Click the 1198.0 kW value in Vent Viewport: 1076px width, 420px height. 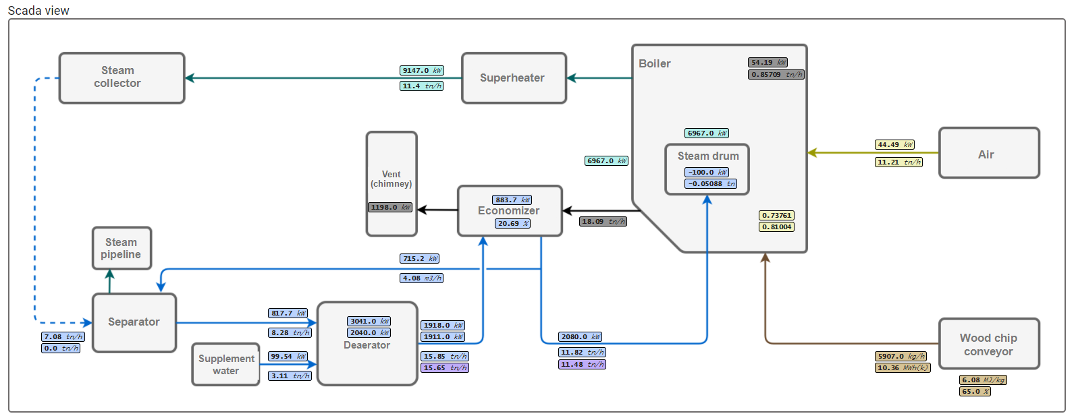click(389, 208)
